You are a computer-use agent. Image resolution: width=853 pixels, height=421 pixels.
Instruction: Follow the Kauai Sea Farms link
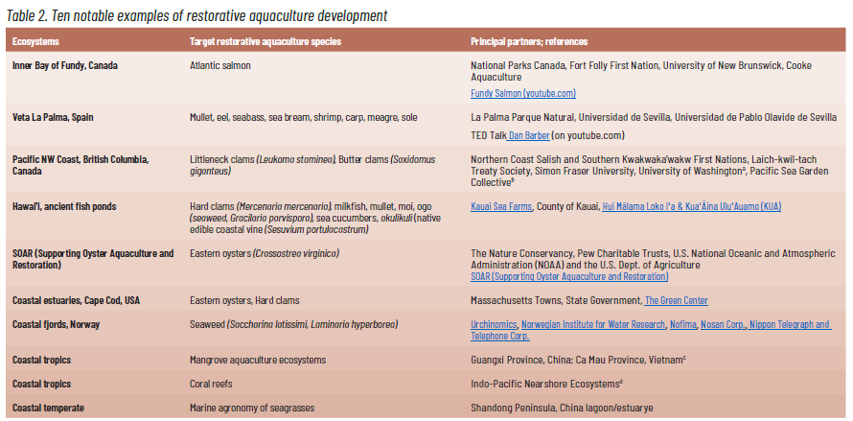(501, 207)
